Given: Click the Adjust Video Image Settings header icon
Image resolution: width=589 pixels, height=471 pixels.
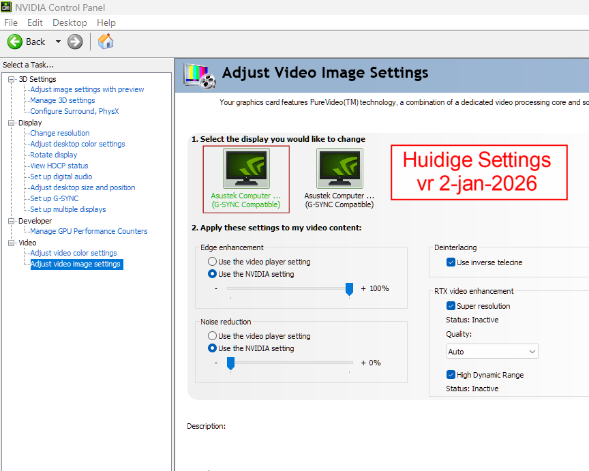Looking at the screenshot, I should tap(200, 76).
